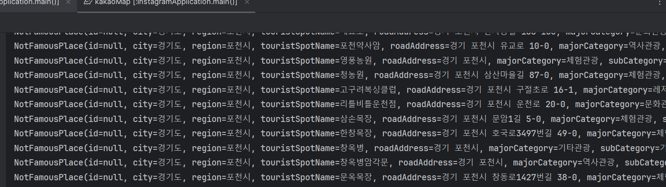Click the touristSpotName=한창목장 text

[x=317, y=133]
